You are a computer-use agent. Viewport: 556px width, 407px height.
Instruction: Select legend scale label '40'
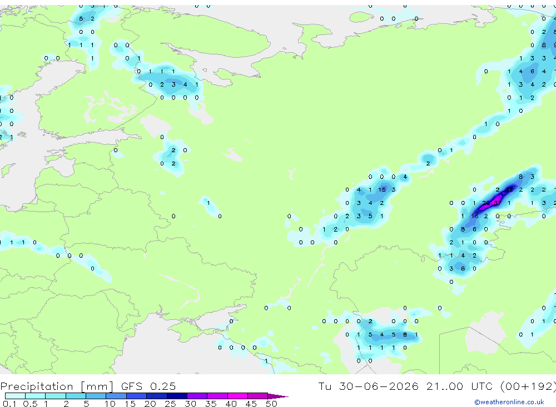pos(231,404)
